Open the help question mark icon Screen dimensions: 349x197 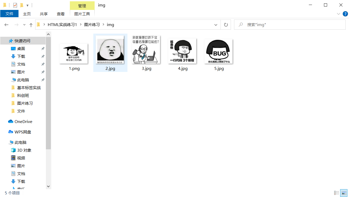coord(345,14)
